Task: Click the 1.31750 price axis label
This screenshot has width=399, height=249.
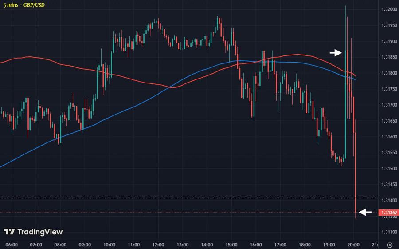Action: coord(389,89)
